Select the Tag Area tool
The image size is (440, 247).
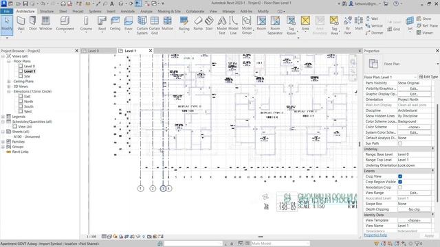334,25
